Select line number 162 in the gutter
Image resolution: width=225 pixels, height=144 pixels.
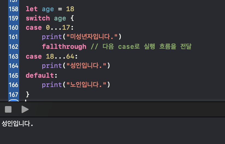click(13, 47)
